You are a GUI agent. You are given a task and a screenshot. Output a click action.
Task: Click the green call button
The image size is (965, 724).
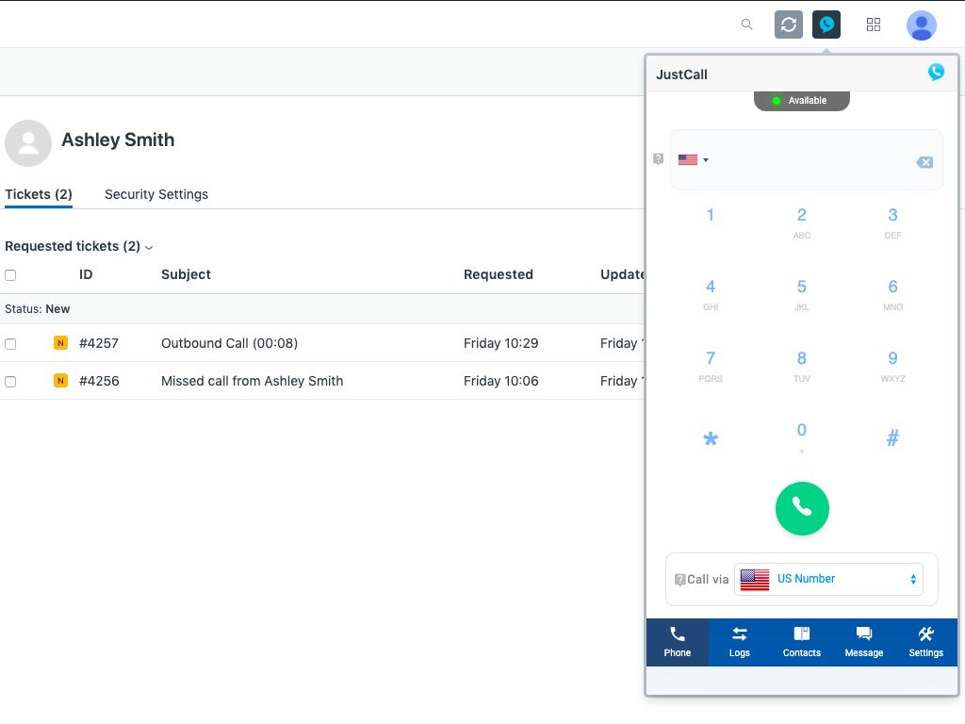(802, 508)
